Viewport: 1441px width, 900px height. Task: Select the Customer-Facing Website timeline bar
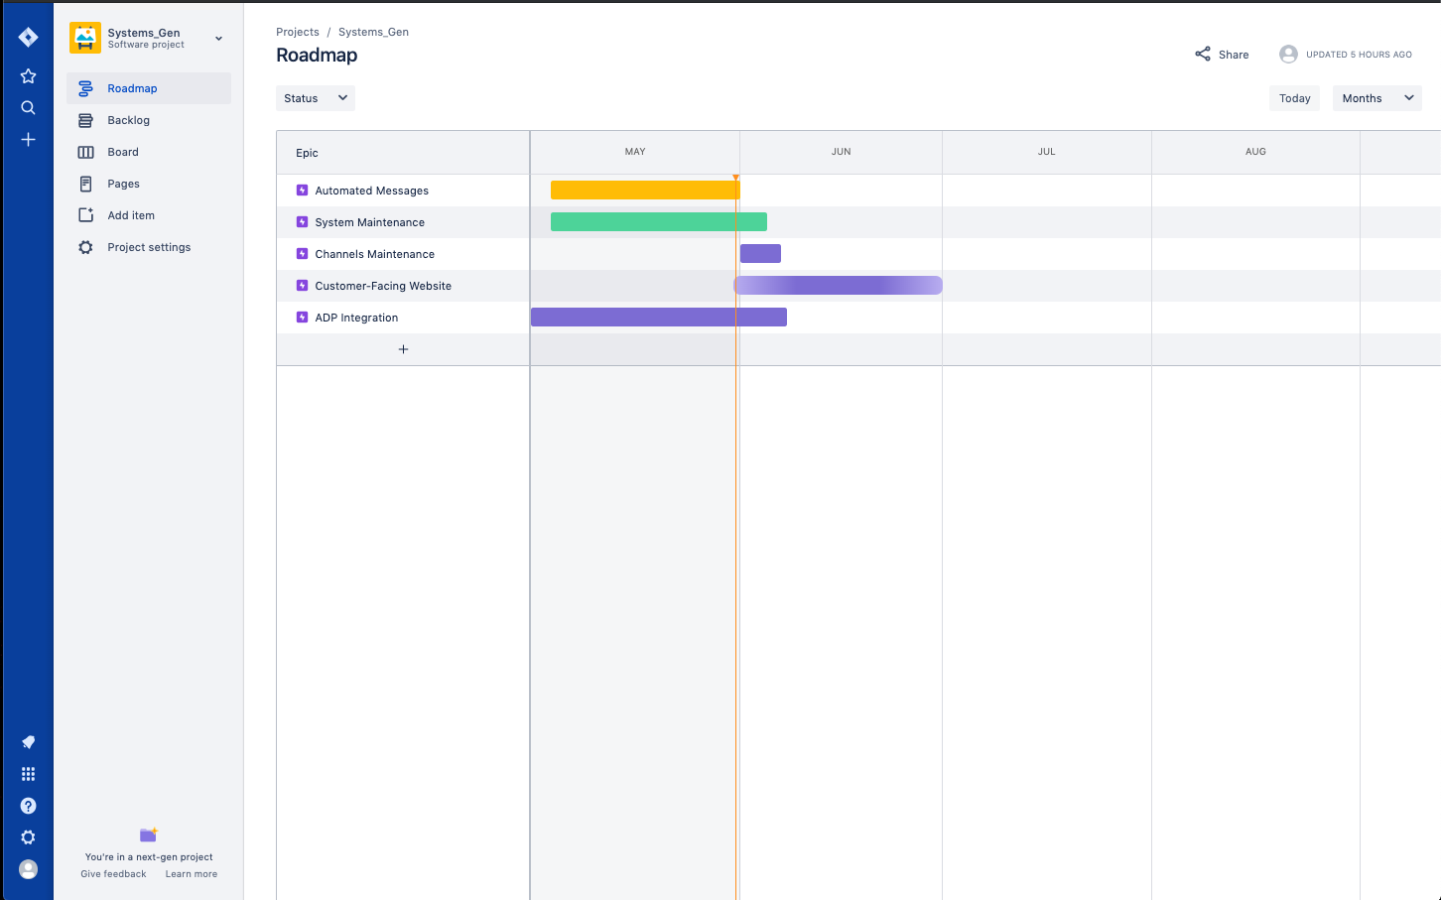tap(838, 286)
